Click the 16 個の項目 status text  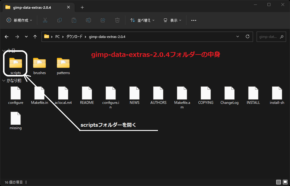[x=14, y=182]
